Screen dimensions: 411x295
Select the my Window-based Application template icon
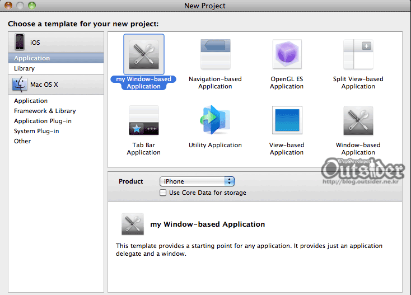[x=144, y=54]
